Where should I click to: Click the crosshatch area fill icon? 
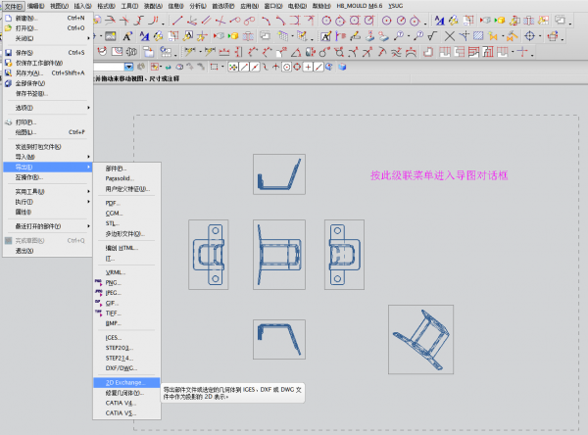click(478, 36)
